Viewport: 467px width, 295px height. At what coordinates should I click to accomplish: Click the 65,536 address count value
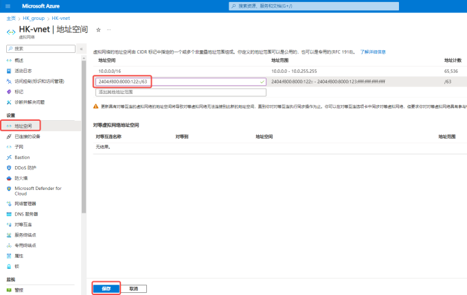(x=451, y=71)
